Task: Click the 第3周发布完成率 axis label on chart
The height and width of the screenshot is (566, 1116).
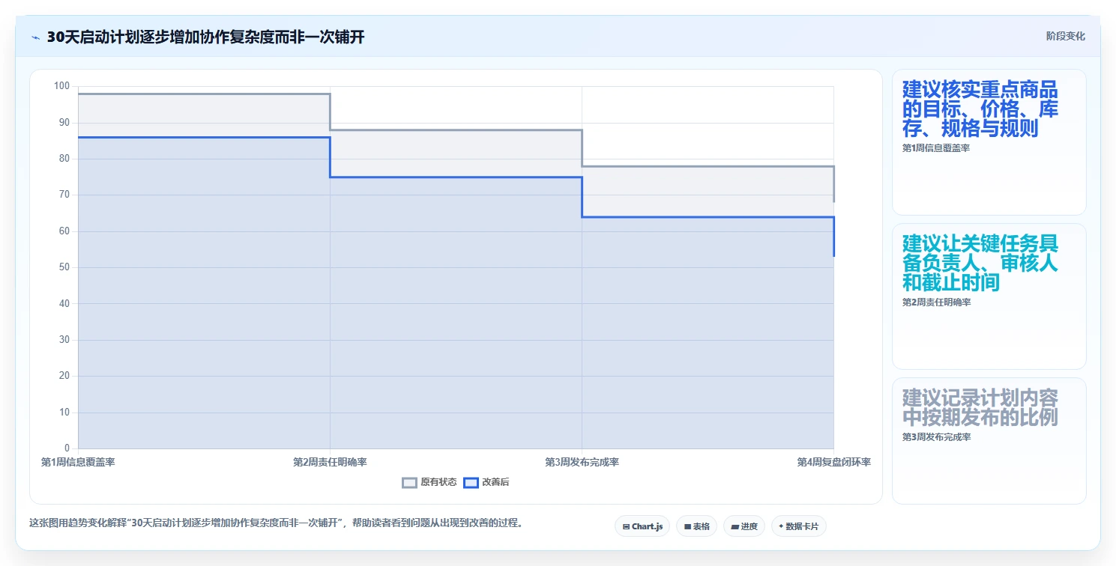Action: [x=582, y=462]
